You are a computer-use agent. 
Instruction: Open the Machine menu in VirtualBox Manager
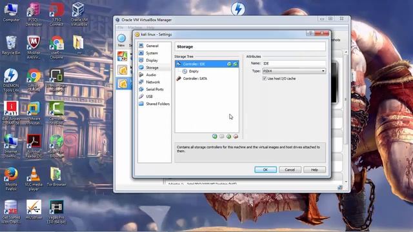coord(135,27)
